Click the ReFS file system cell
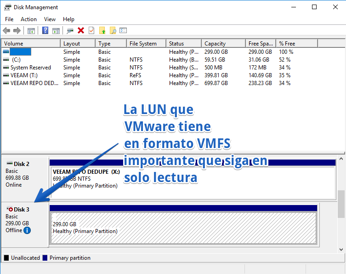This screenshot has width=346, height=274. point(135,75)
